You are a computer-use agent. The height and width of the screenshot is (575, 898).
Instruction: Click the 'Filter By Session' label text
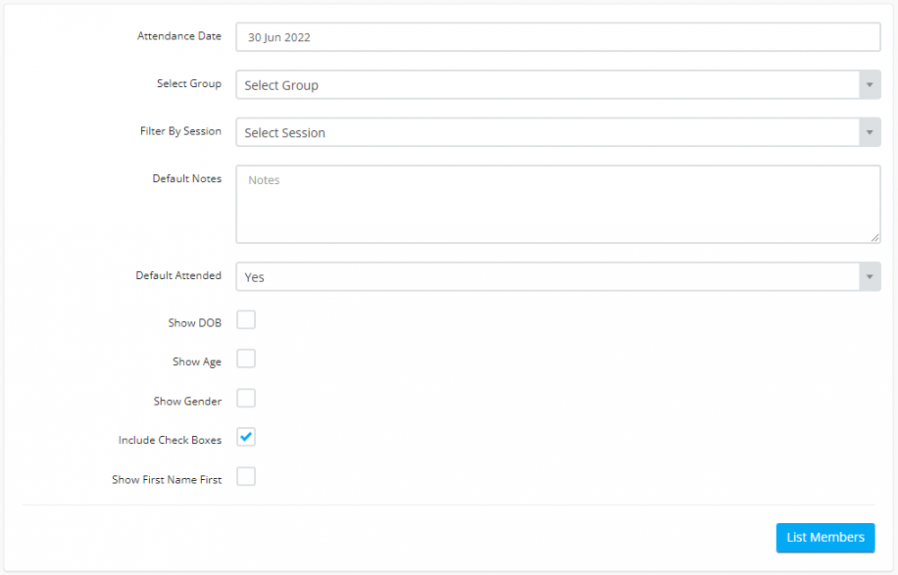tap(180, 131)
